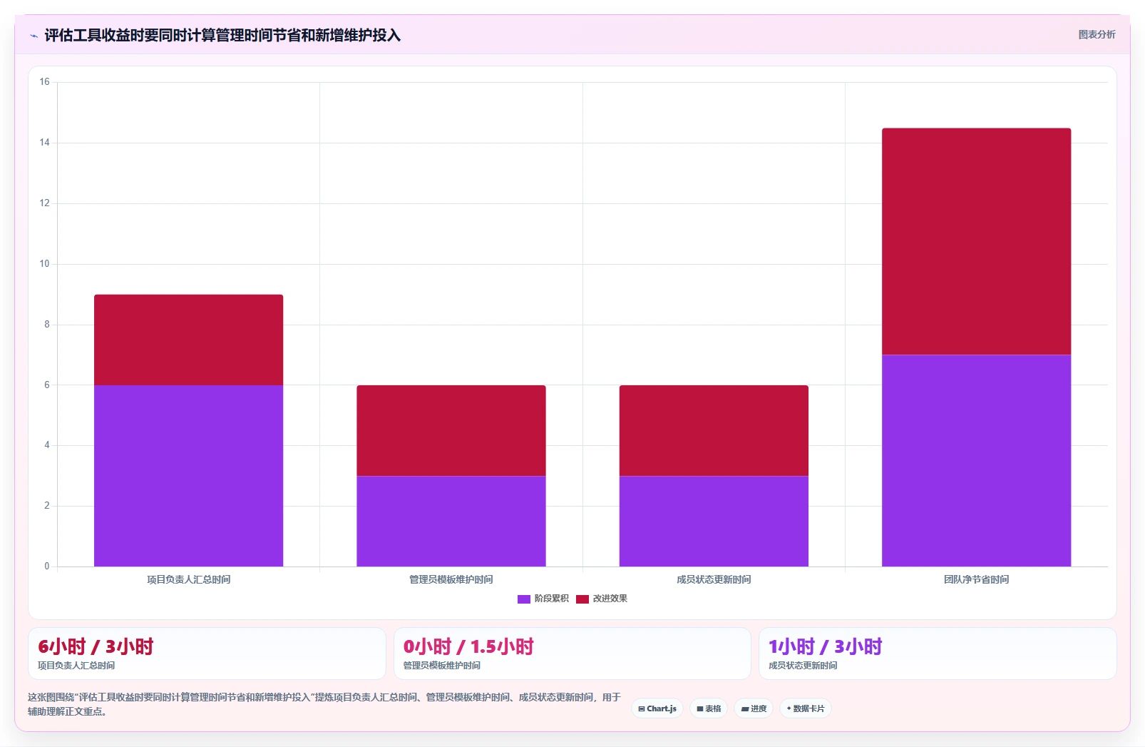1145x747 pixels.
Task: Click the Chart.js tag chip
Action: tap(657, 708)
